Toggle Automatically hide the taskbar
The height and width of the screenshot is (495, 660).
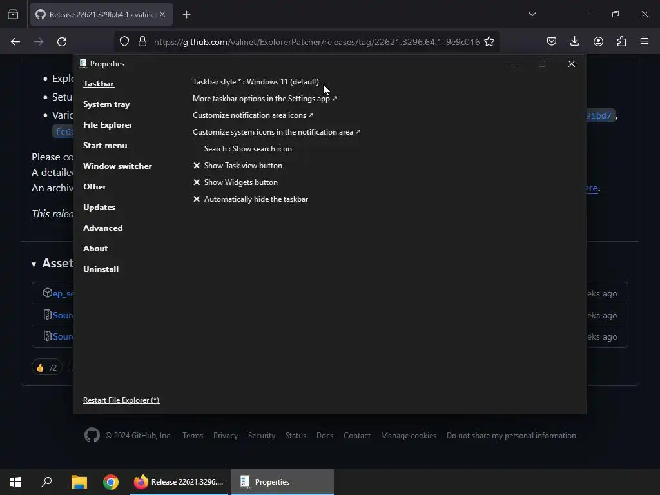(x=251, y=199)
